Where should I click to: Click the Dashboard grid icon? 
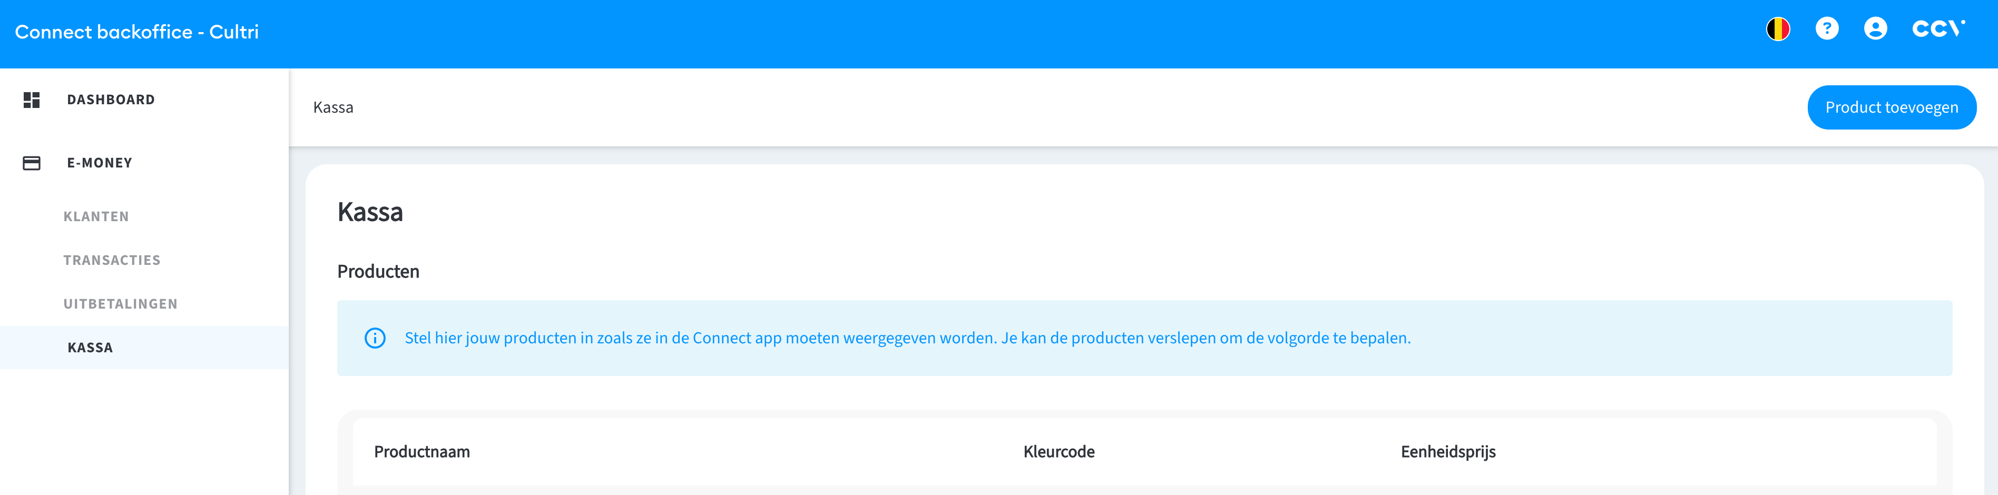(x=32, y=100)
